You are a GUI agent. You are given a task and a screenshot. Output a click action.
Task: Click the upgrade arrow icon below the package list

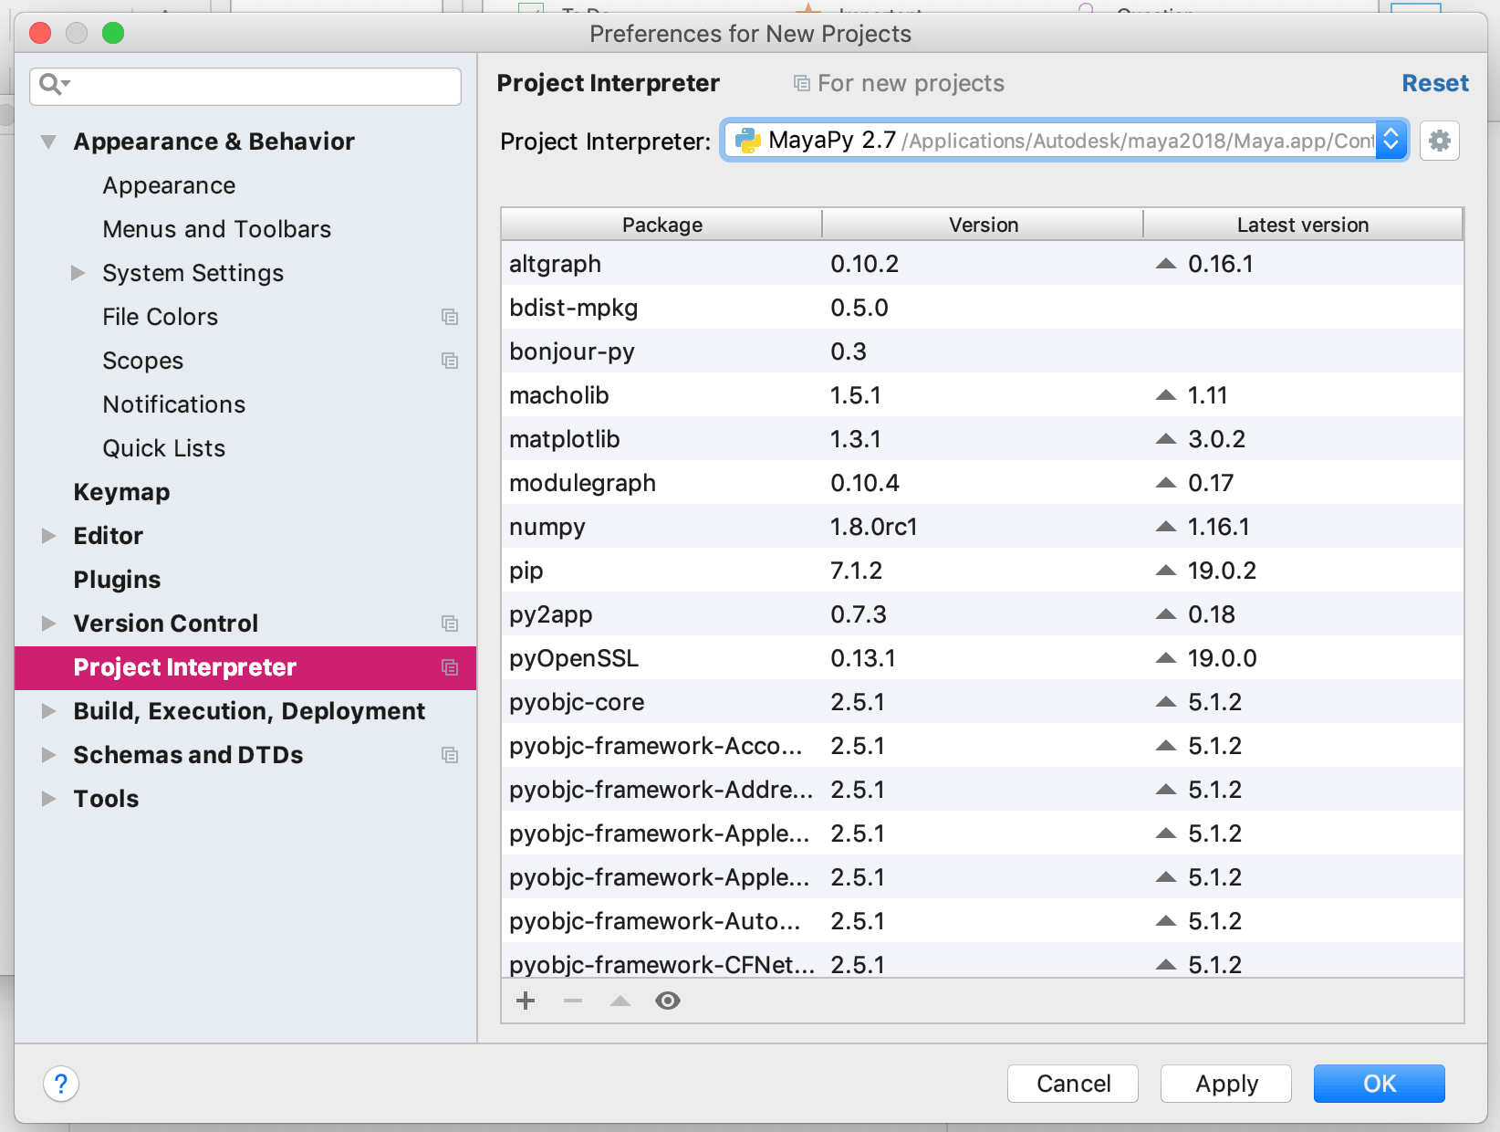tap(620, 1001)
